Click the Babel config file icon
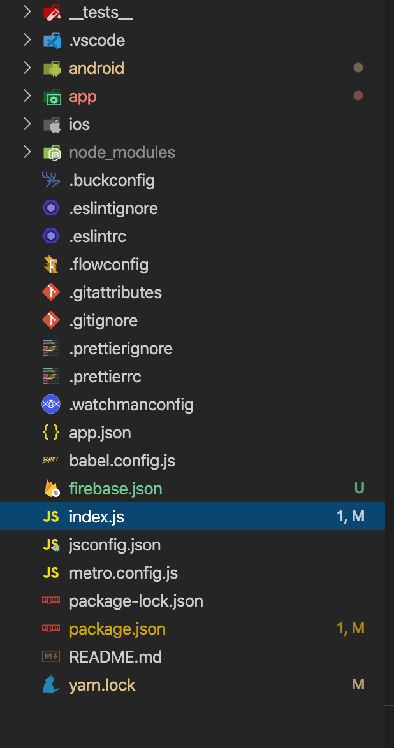This screenshot has height=748, width=394. coord(51,461)
